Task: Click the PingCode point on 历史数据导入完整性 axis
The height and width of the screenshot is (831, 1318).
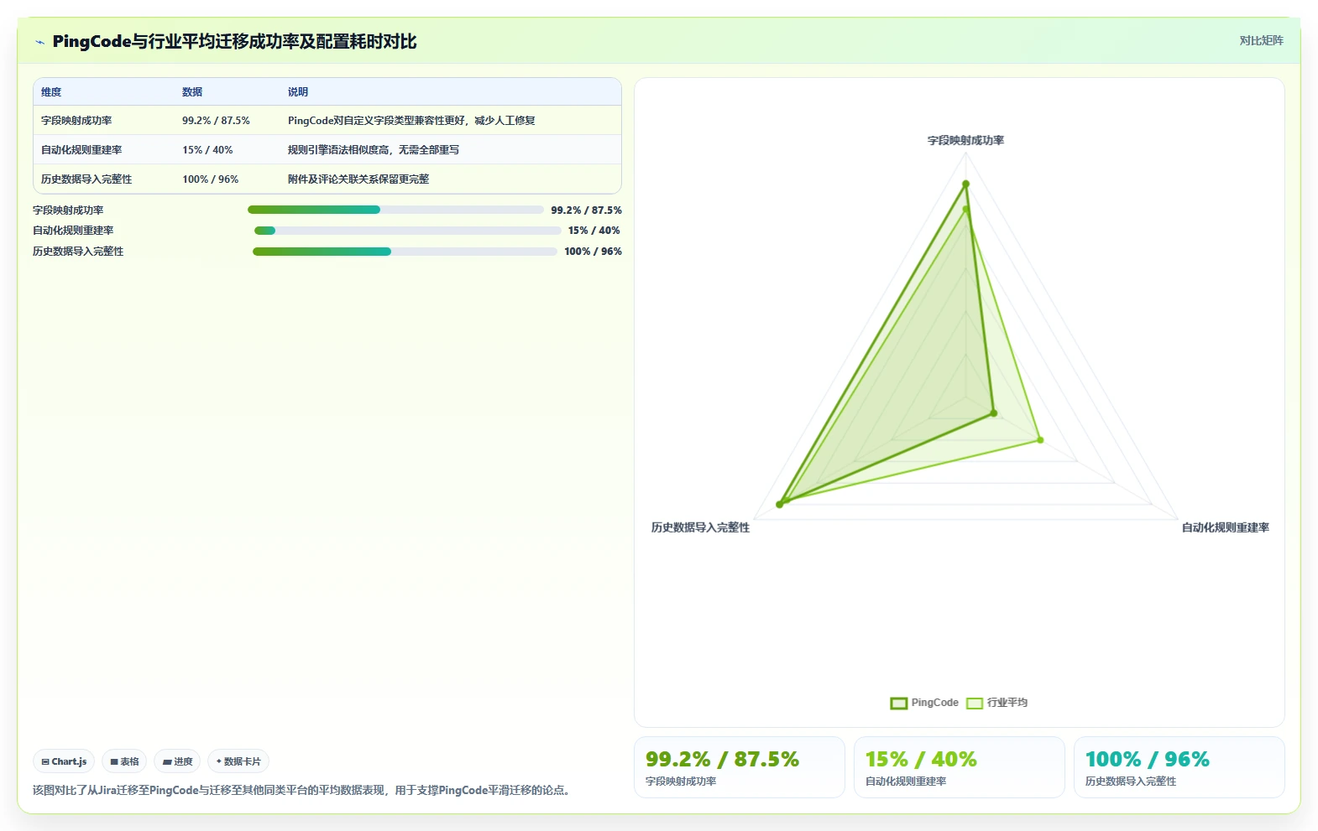Action: coord(779,504)
